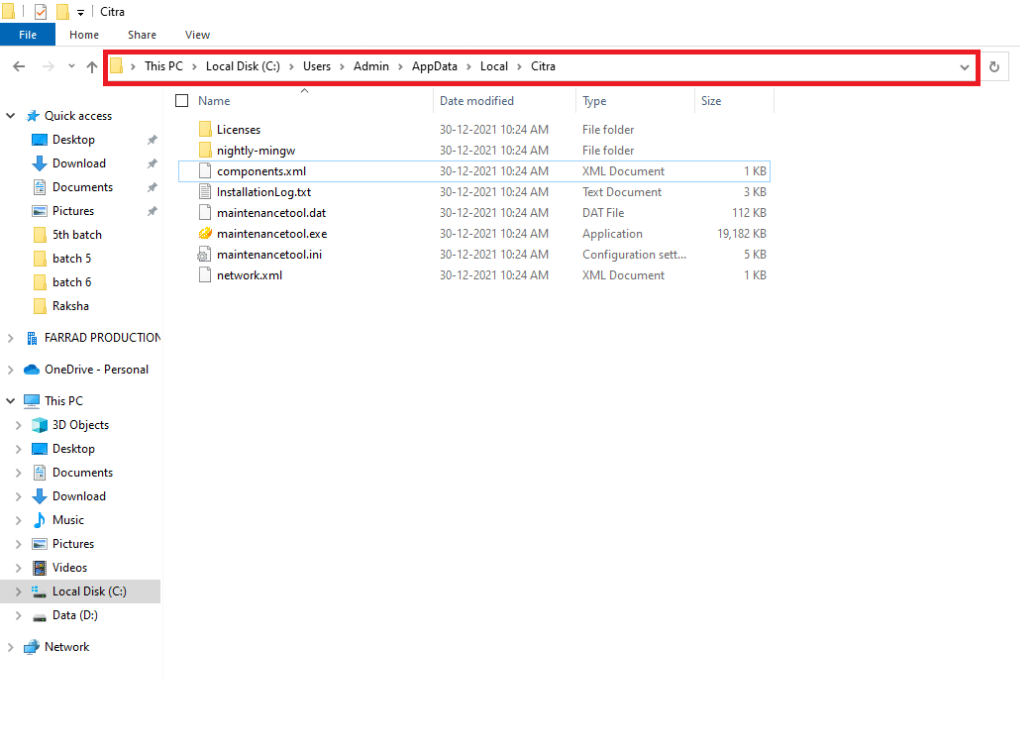Viewport: 1036px width, 751px height.
Task: Select the Music library icon
Action: pos(40,520)
